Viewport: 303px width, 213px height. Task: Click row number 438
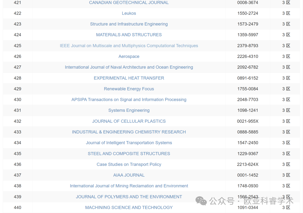[x=17, y=186]
